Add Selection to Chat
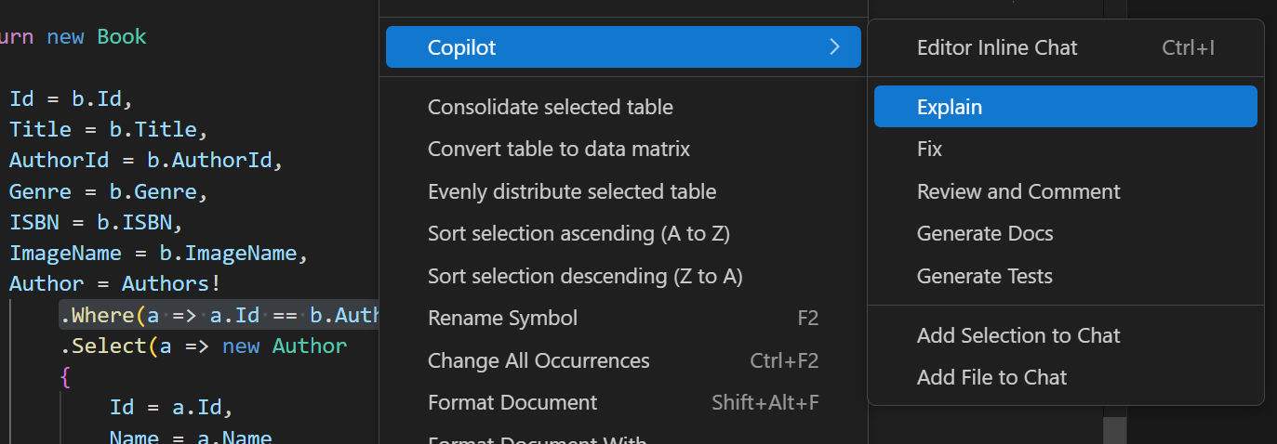1277x444 pixels. click(x=1018, y=335)
